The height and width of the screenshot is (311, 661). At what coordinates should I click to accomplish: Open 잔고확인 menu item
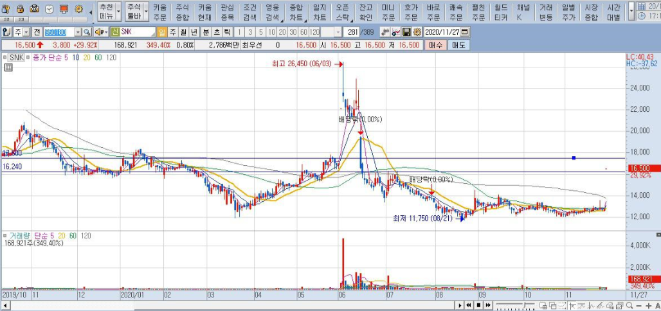pyautogui.click(x=365, y=12)
